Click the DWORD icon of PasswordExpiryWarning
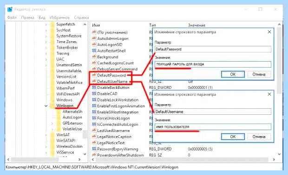 tap(94, 149)
